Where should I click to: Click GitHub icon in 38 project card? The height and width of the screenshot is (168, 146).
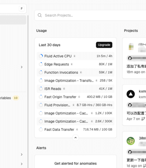130,152
